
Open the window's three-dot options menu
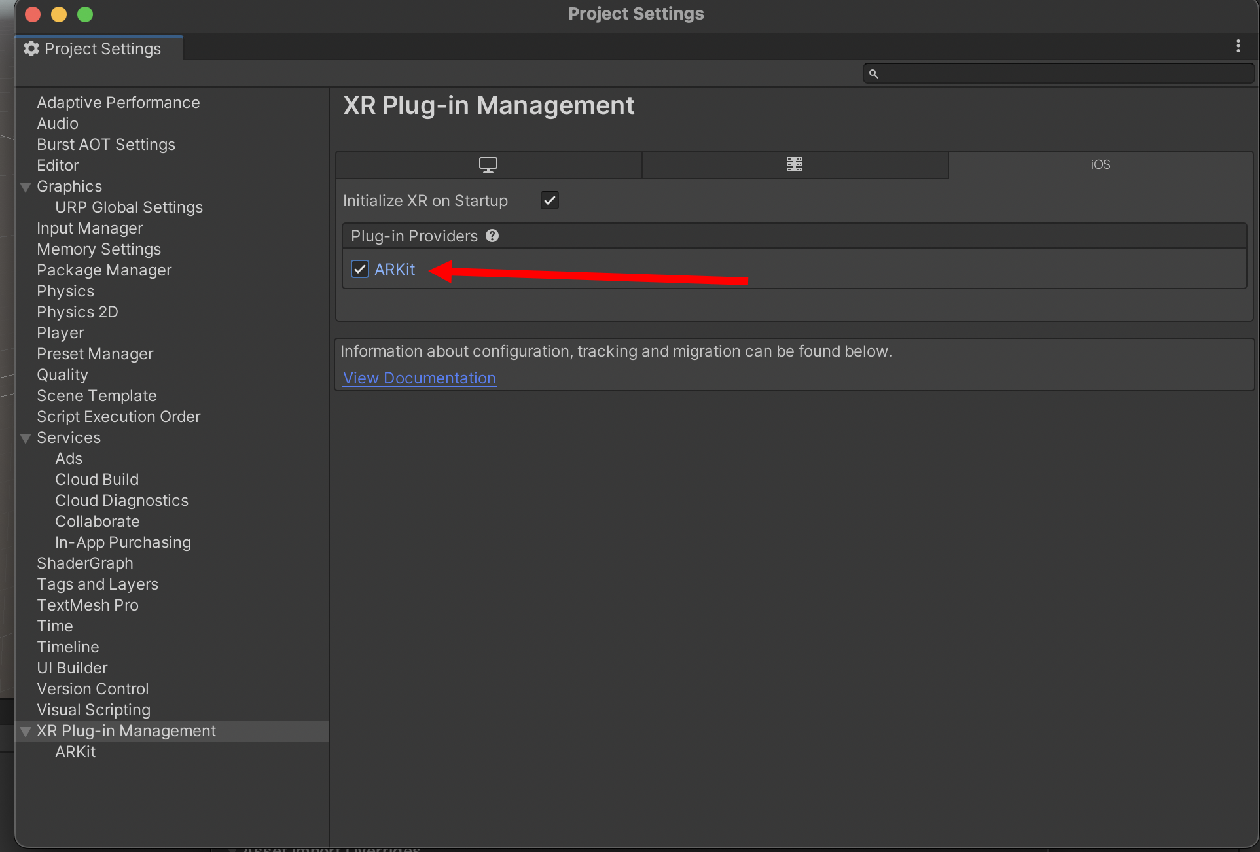pyautogui.click(x=1238, y=46)
